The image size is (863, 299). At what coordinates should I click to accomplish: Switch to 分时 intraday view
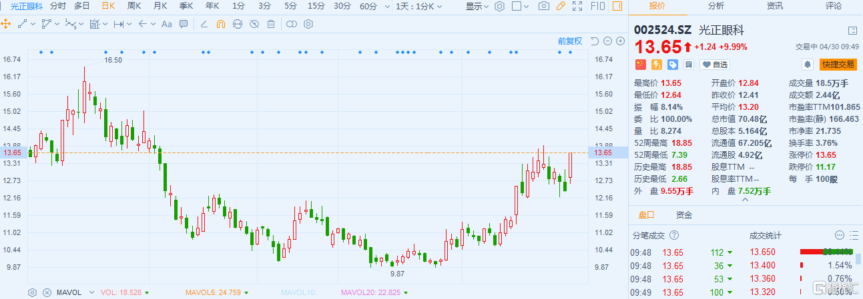pyautogui.click(x=58, y=6)
